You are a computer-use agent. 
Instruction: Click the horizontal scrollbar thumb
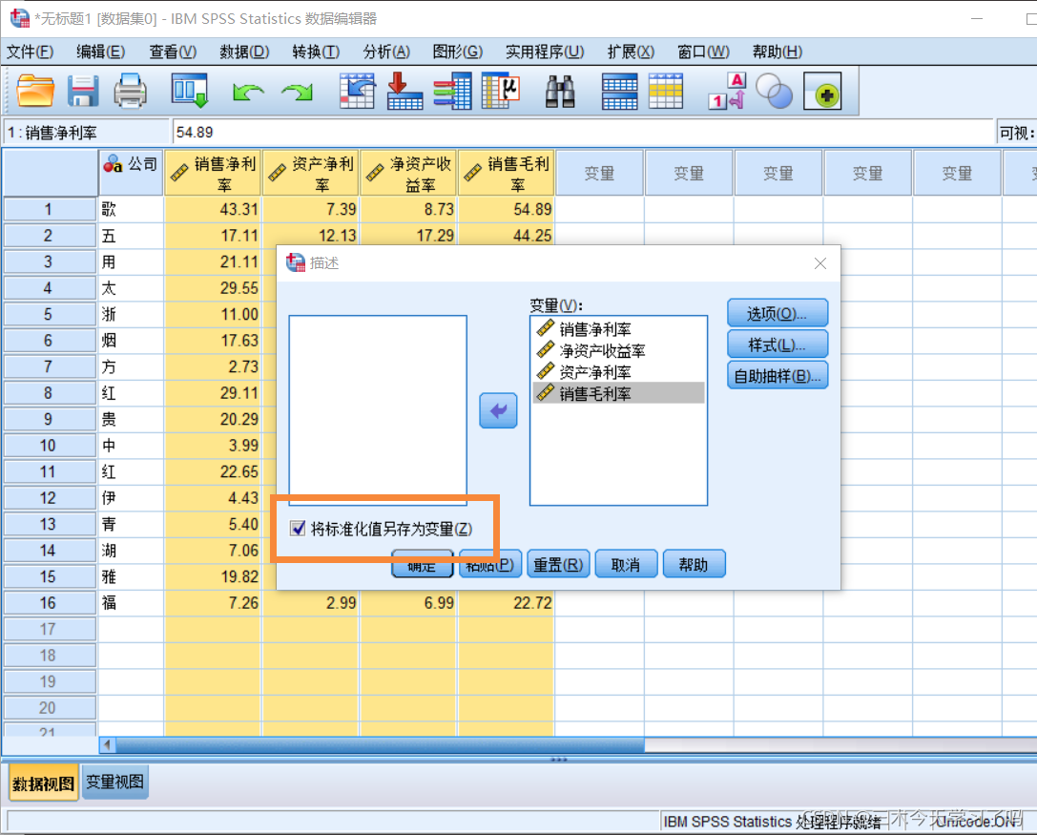(381, 745)
